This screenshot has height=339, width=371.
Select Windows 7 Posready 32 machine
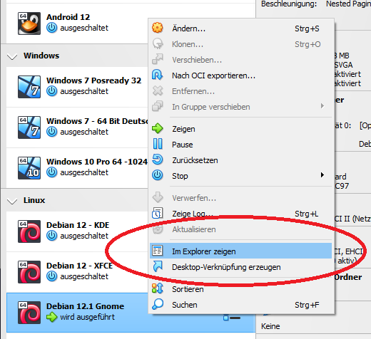(x=77, y=87)
